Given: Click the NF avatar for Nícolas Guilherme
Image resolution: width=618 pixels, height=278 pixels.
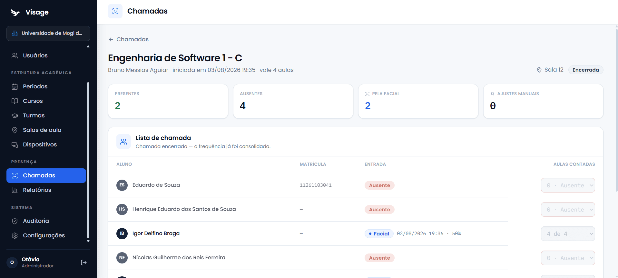Looking at the screenshot, I should tap(122, 258).
